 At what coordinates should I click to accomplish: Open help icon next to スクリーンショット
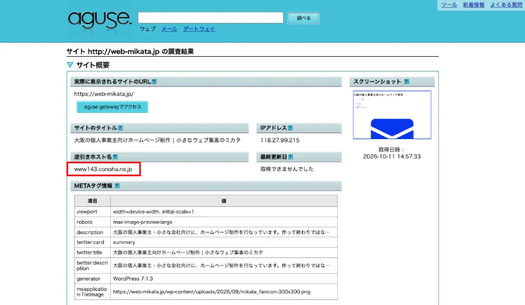pyautogui.click(x=406, y=81)
